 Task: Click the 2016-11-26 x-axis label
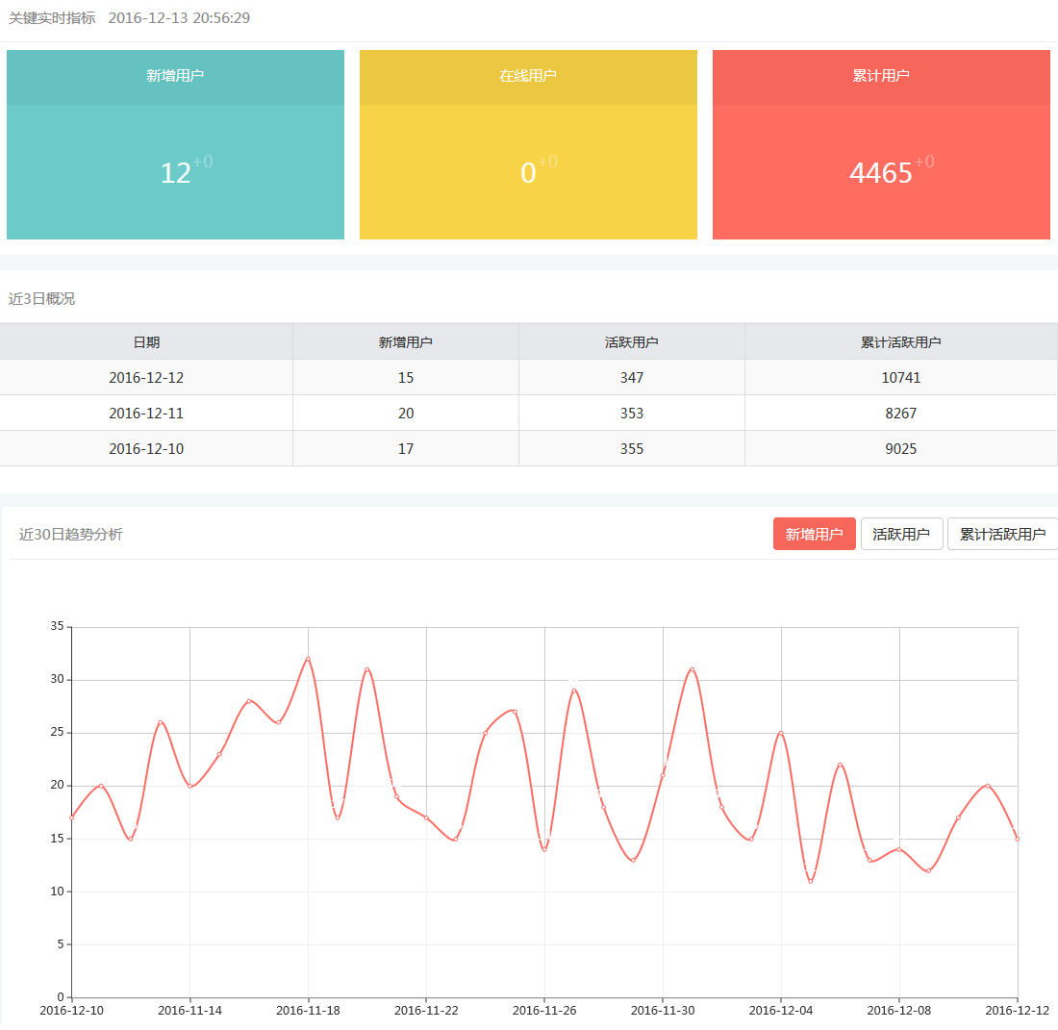(544, 1011)
